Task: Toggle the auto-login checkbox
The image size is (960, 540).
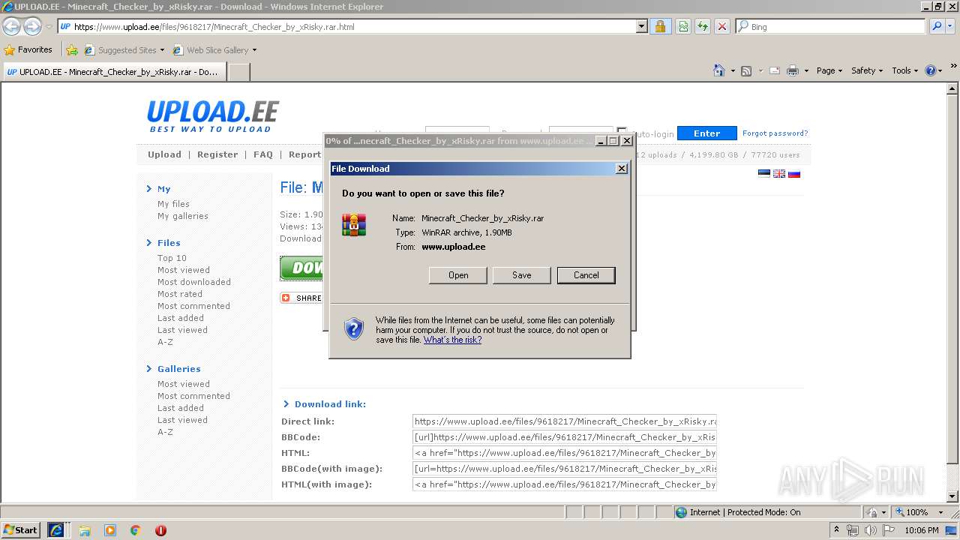Action: coord(622,131)
